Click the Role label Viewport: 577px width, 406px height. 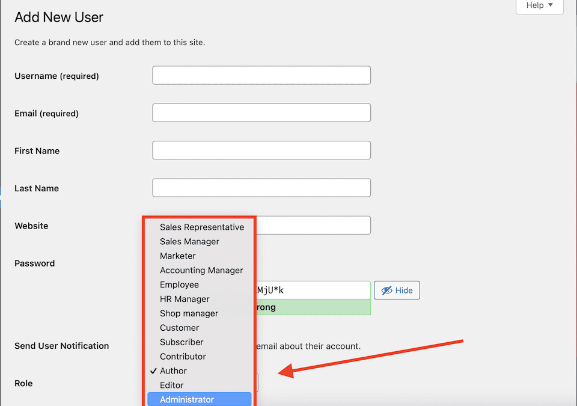[23, 384]
